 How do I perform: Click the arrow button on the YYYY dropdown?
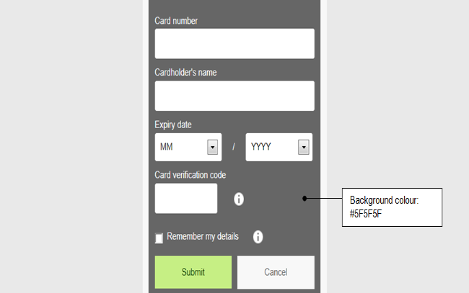pyautogui.click(x=304, y=147)
